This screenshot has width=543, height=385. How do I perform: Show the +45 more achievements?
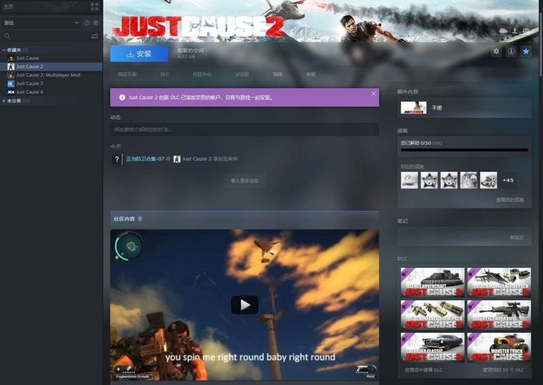[508, 180]
